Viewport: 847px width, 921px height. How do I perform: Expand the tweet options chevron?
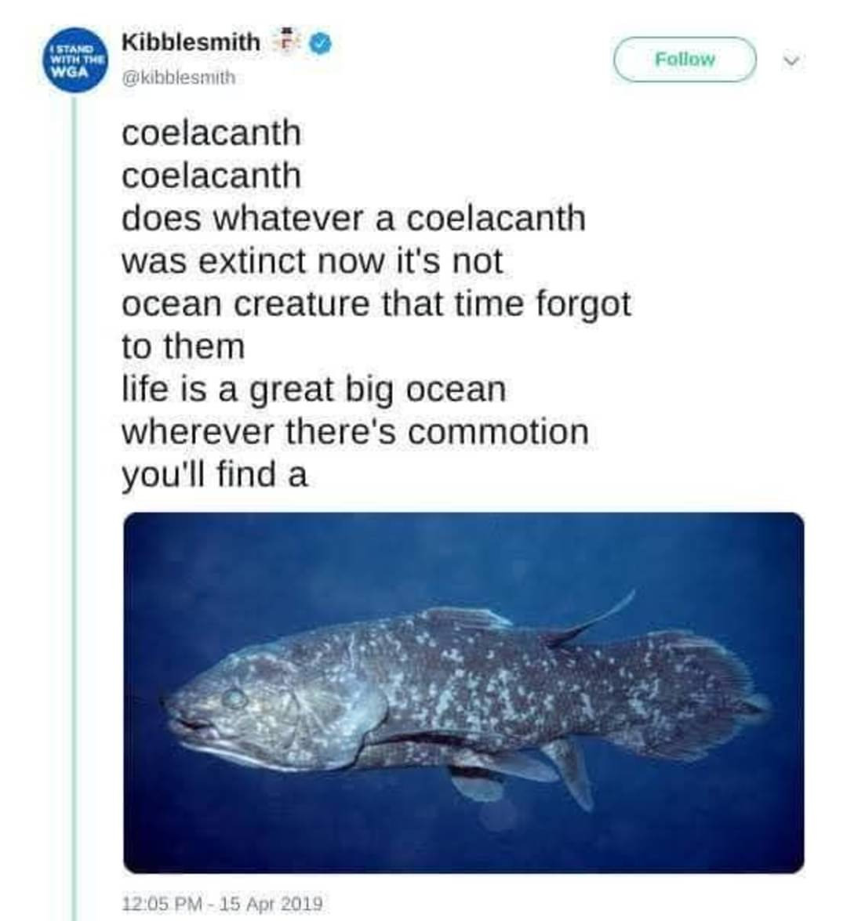pos(793,60)
